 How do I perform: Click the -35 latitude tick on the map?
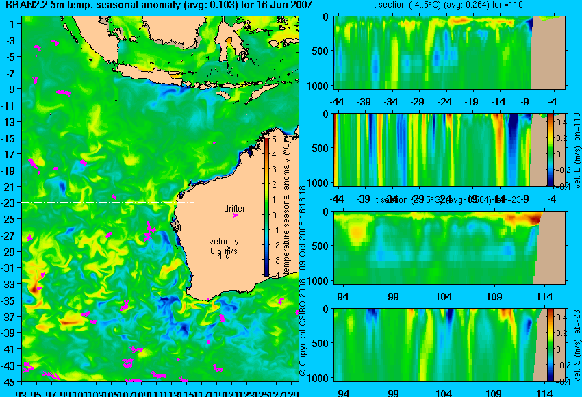[x=9, y=300]
